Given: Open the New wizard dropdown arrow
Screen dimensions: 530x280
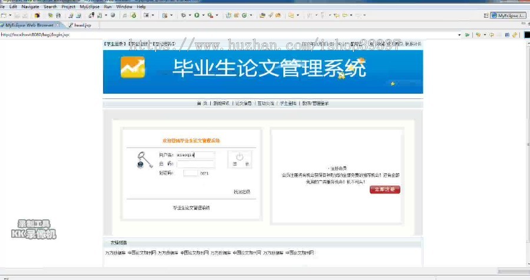Looking at the screenshot, I should point(10,15).
